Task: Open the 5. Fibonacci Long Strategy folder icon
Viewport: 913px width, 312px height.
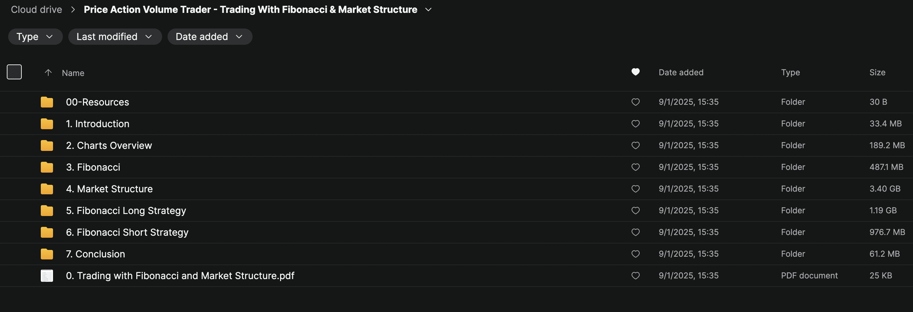Action: (47, 211)
